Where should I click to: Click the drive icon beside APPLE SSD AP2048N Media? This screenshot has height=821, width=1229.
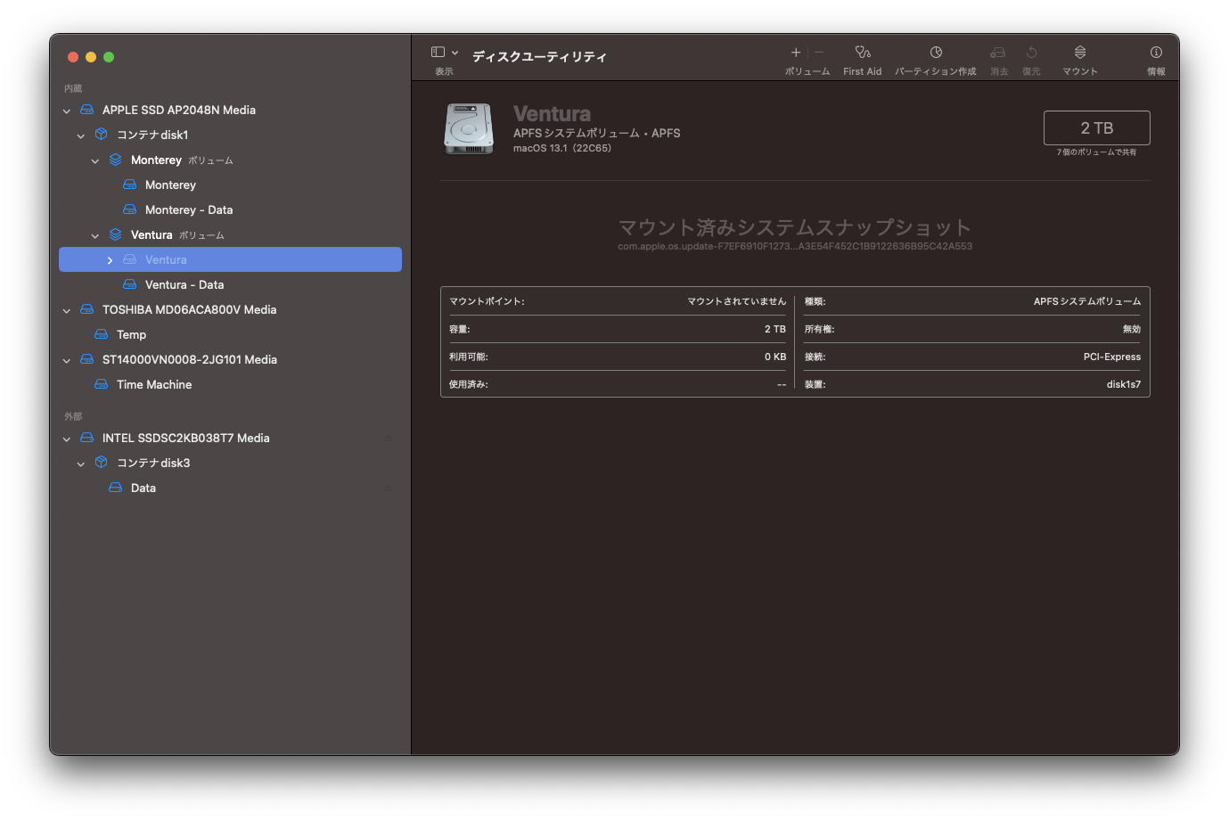pos(87,110)
